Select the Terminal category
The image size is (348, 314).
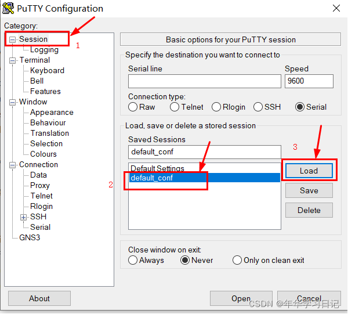[x=35, y=60]
